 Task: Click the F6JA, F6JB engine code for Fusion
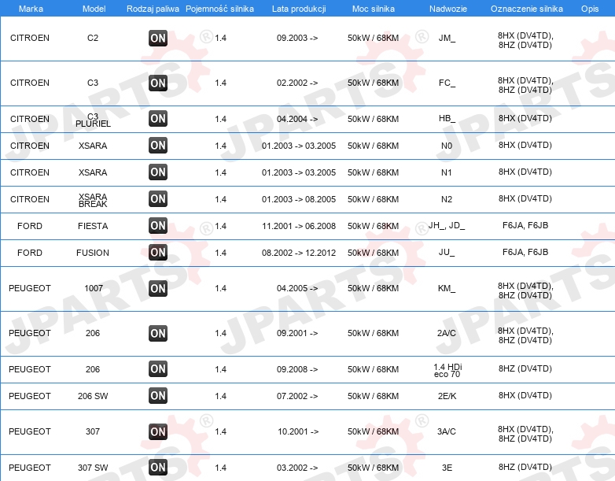[x=525, y=252]
